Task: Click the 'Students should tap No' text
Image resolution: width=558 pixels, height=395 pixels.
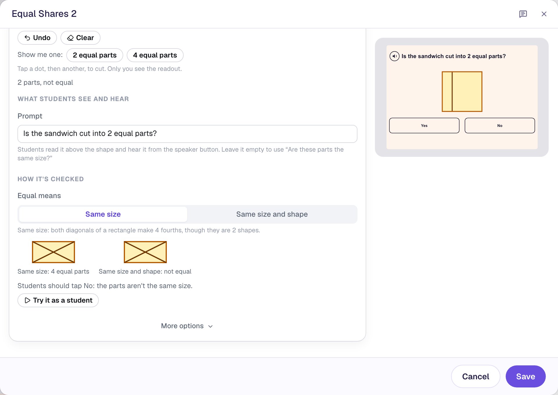Action: coord(105,286)
